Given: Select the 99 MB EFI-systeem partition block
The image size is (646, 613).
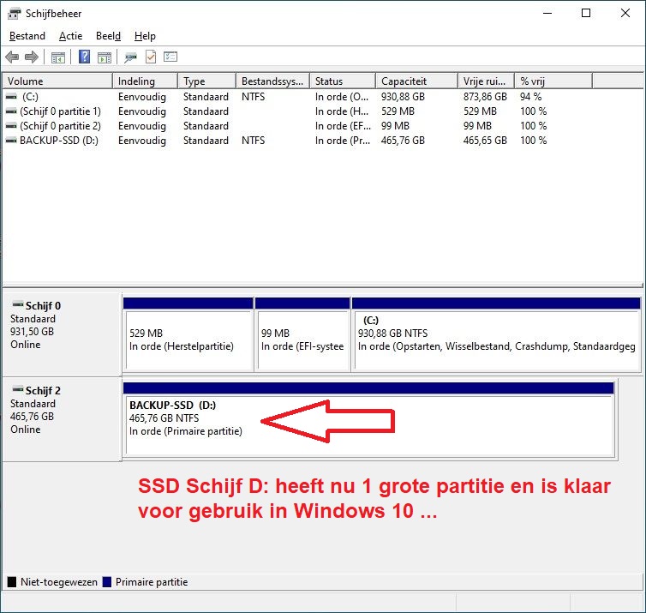Looking at the screenshot, I should 302,334.
